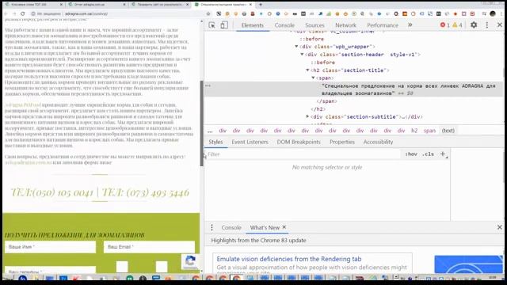Open the Network tab
This screenshot has width=507, height=285.
coord(345,25)
